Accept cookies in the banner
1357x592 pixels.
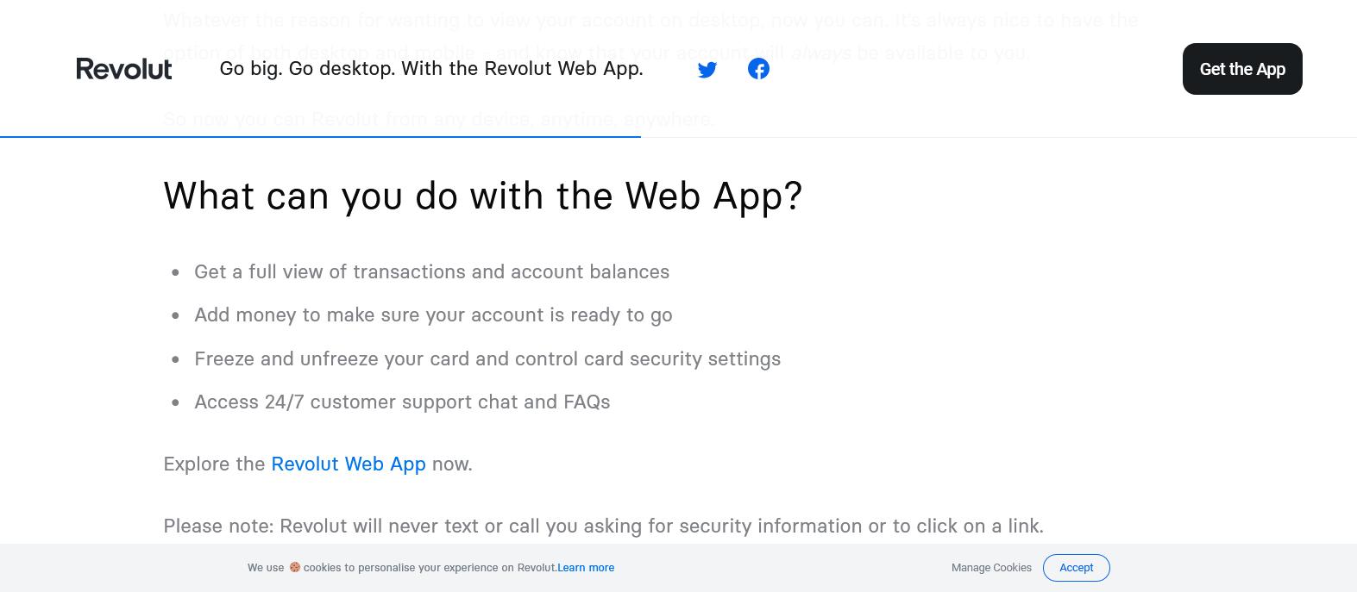pyautogui.click(x=1076, y=568)
